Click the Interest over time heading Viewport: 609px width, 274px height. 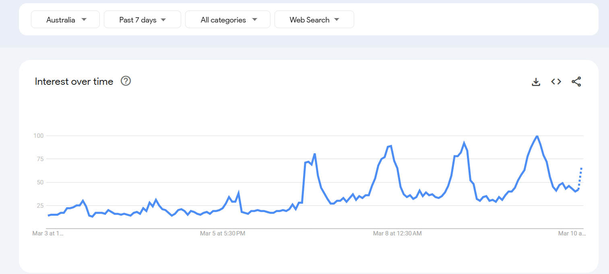tap(74, 82)
